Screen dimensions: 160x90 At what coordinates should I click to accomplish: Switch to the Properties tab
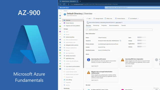click(x=104, y=25)
